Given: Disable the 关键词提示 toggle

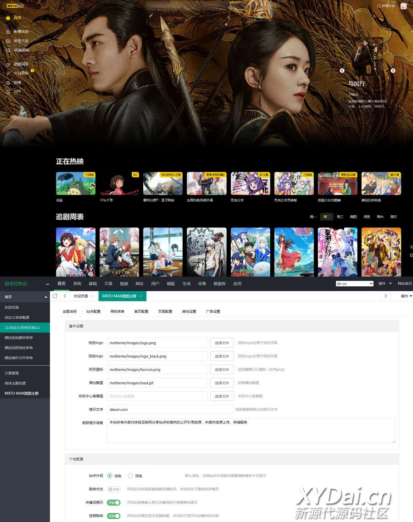Looking at the screenshot, I should click(x=113, y=503).
